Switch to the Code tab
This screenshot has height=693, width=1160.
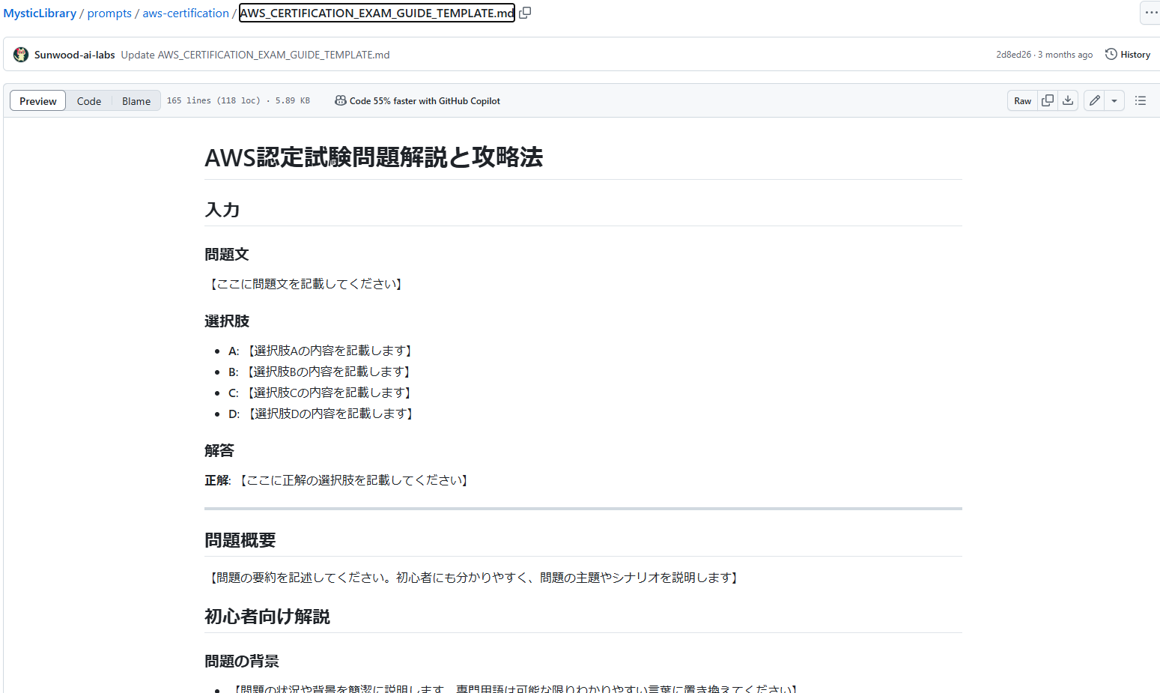point(89,101)
